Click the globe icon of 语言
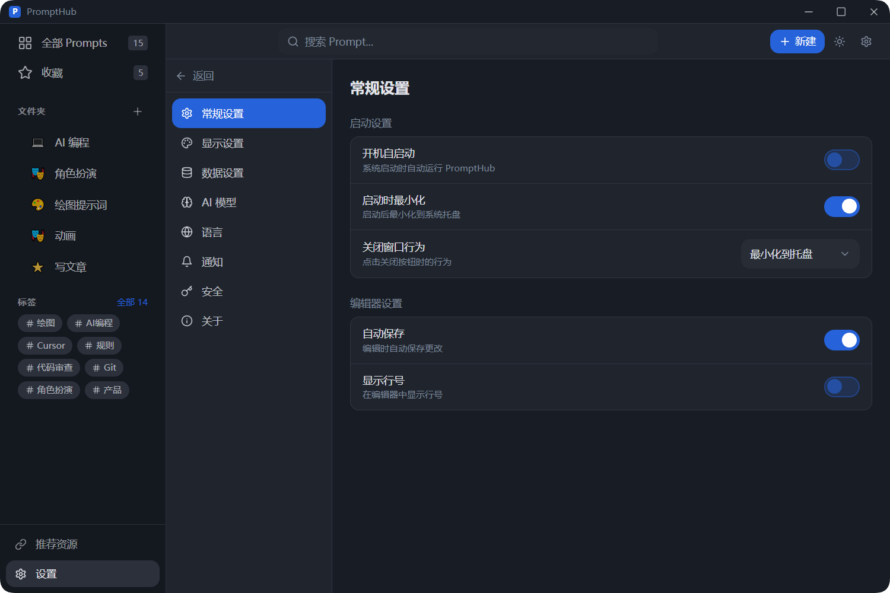 187,232
